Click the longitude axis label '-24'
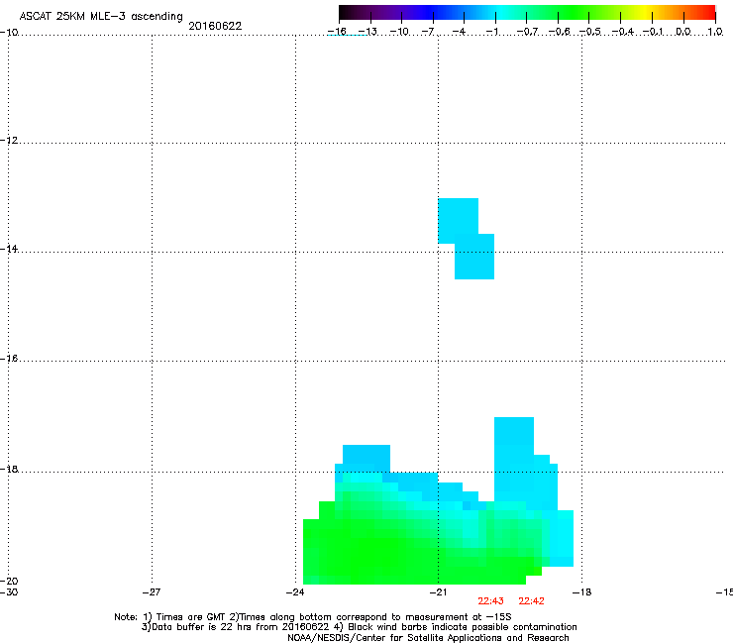Viewport: 733px width, 644px height. coord(295,592)
